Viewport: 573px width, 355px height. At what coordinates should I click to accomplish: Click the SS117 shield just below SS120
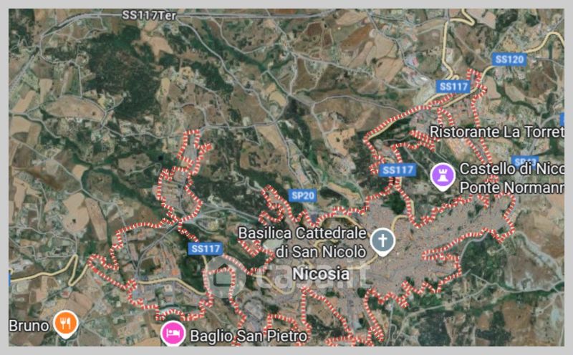453,87
